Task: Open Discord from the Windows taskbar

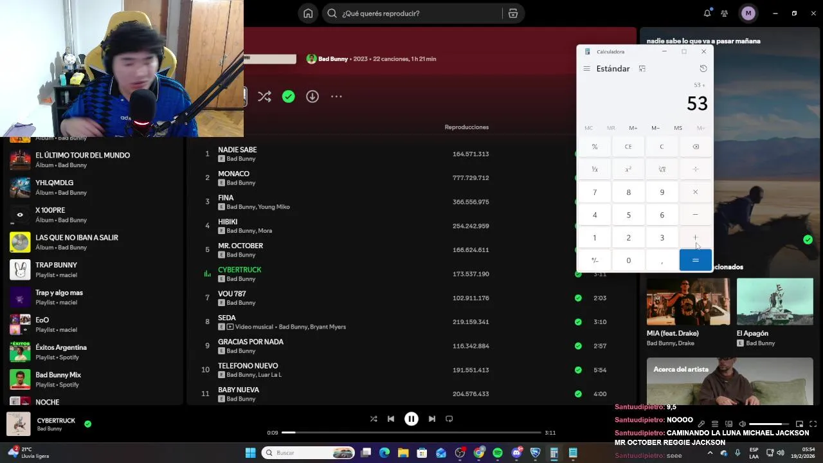Action: [516, 453]
